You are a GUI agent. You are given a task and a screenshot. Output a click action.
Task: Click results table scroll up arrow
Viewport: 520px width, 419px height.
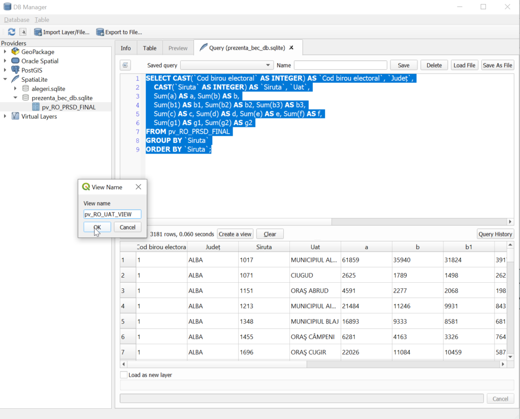(510, 245)
